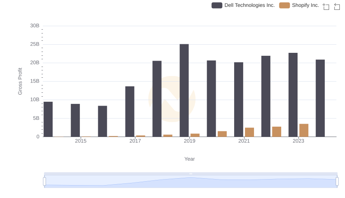
Task: Toggle the Dell Technologies Inc. legend entry
Action: (243, 5)
